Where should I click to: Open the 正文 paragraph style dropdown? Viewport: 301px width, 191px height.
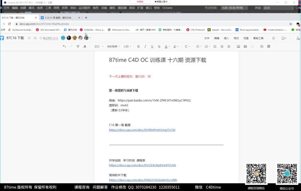[x=98, y=46]
